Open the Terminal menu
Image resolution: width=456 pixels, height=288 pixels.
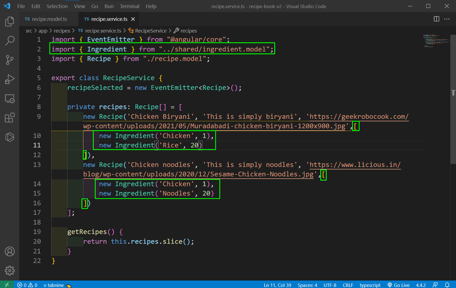[129, 6]
